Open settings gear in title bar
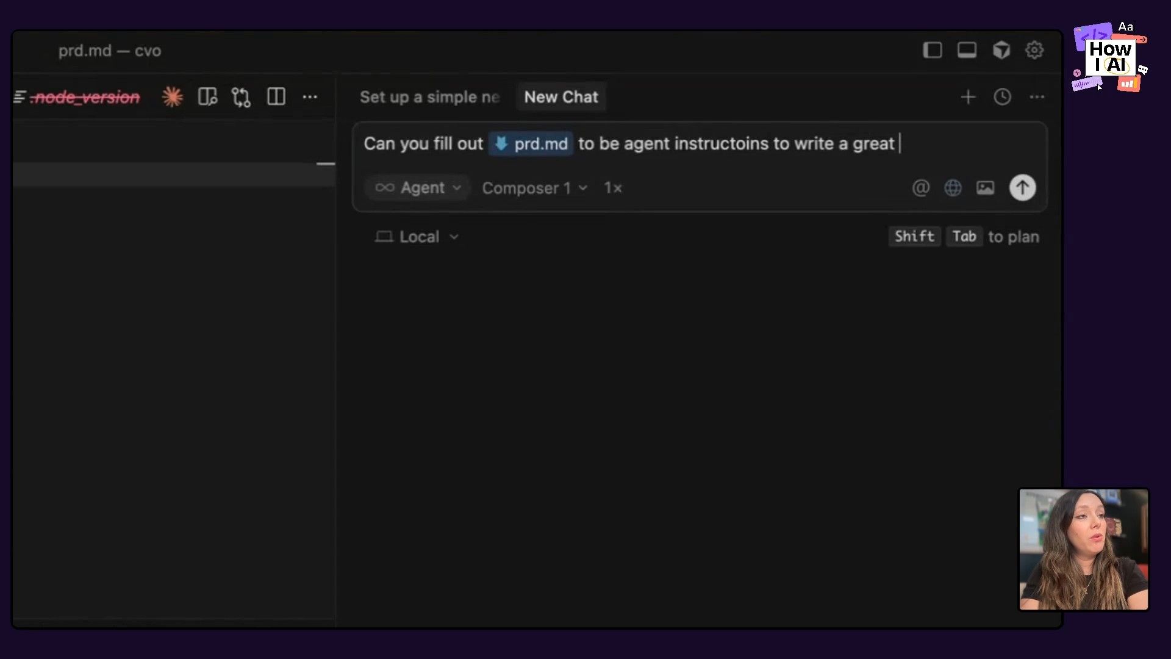The width and height of the screenshot is (1171, 659). point(1034,50)
